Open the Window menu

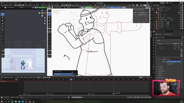pyautogui.click(x=16, y=3)
